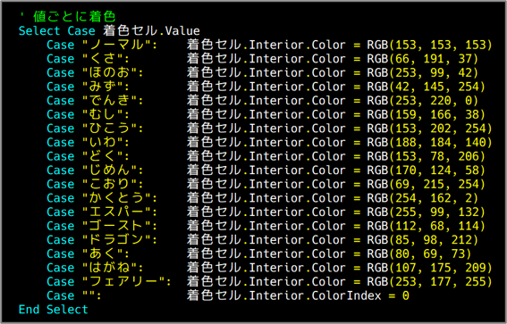
Task: Click RGB(112, 68, 114) value
Action: 427,226
